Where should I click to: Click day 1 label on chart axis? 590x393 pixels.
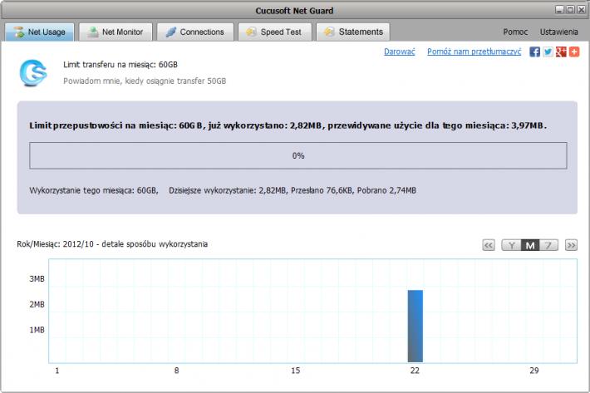pyautogui.click(x=57, y=371)
